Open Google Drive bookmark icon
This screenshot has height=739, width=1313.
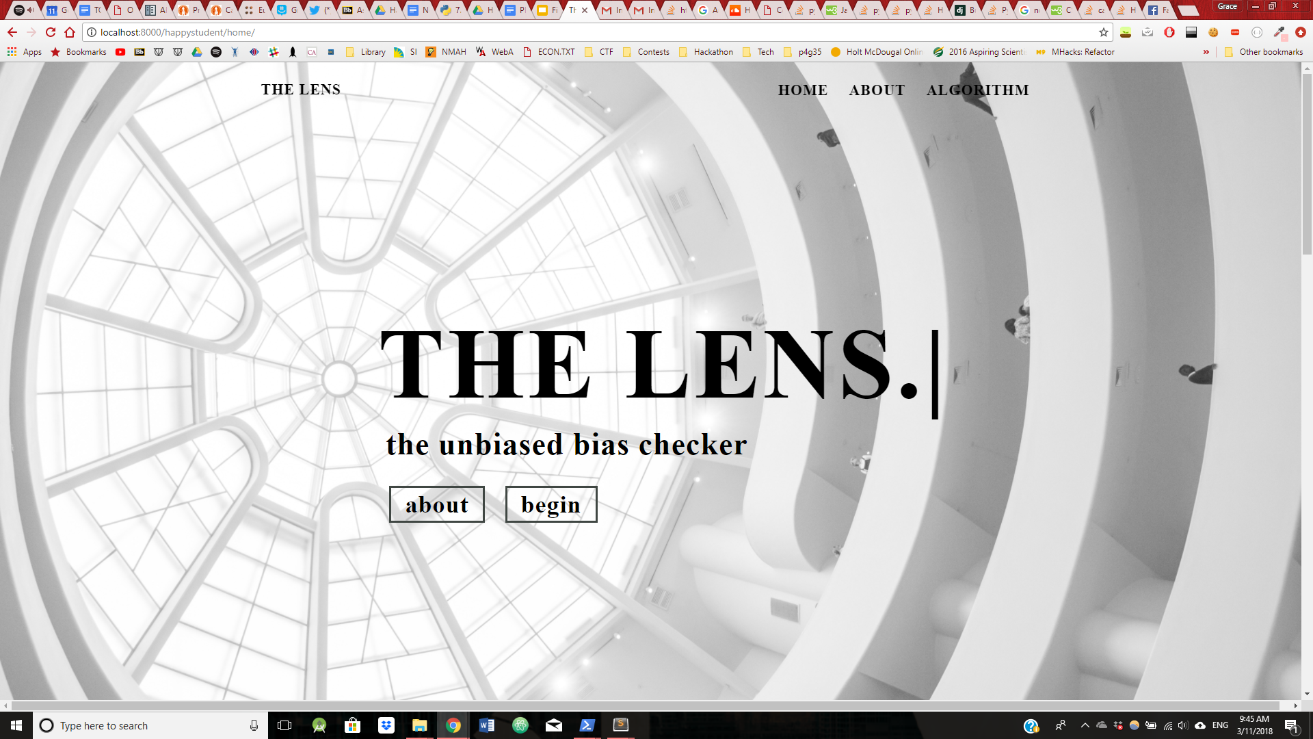[197, 52]
